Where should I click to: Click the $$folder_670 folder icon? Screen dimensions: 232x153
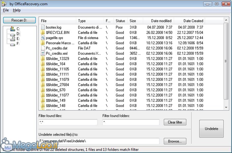(43, 90)
